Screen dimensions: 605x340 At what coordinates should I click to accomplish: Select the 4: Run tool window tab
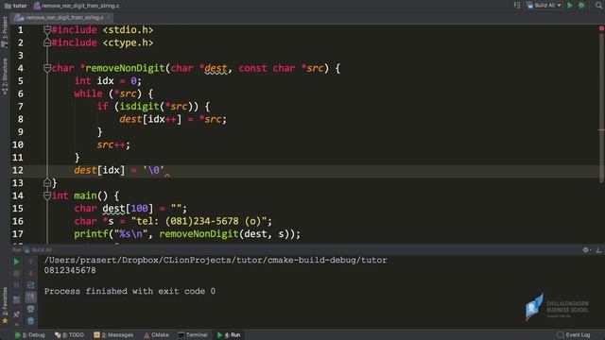[229, 335]
